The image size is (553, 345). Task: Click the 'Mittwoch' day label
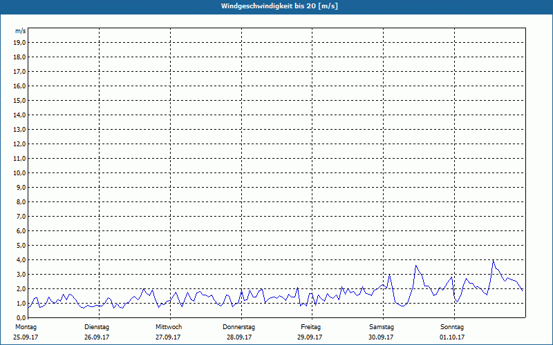[x=169, y=327]
